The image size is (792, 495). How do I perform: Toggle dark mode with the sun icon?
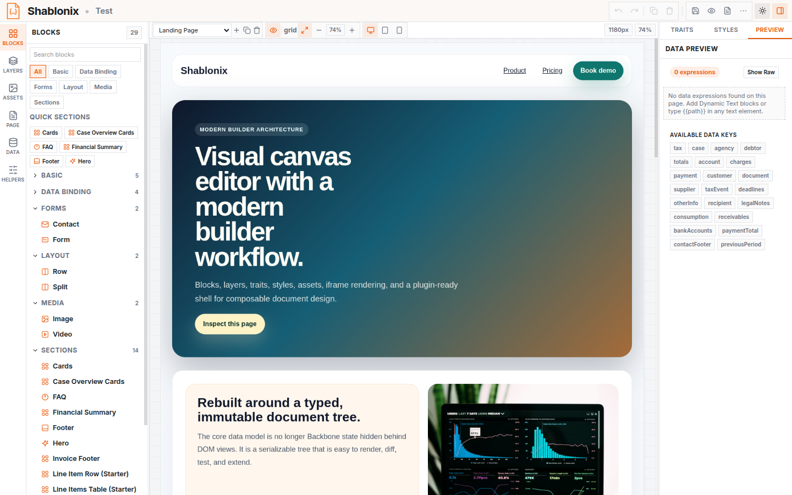pyautogui.click(x=762, y=10)
